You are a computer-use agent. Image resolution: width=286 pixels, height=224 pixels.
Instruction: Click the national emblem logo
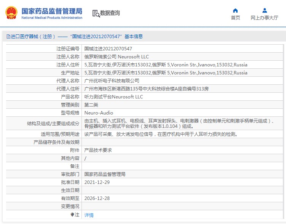(x=11, y=13)
